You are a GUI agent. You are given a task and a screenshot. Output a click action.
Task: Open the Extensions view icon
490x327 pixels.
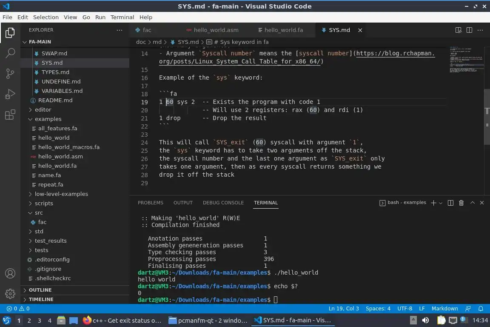click(10, 115)
